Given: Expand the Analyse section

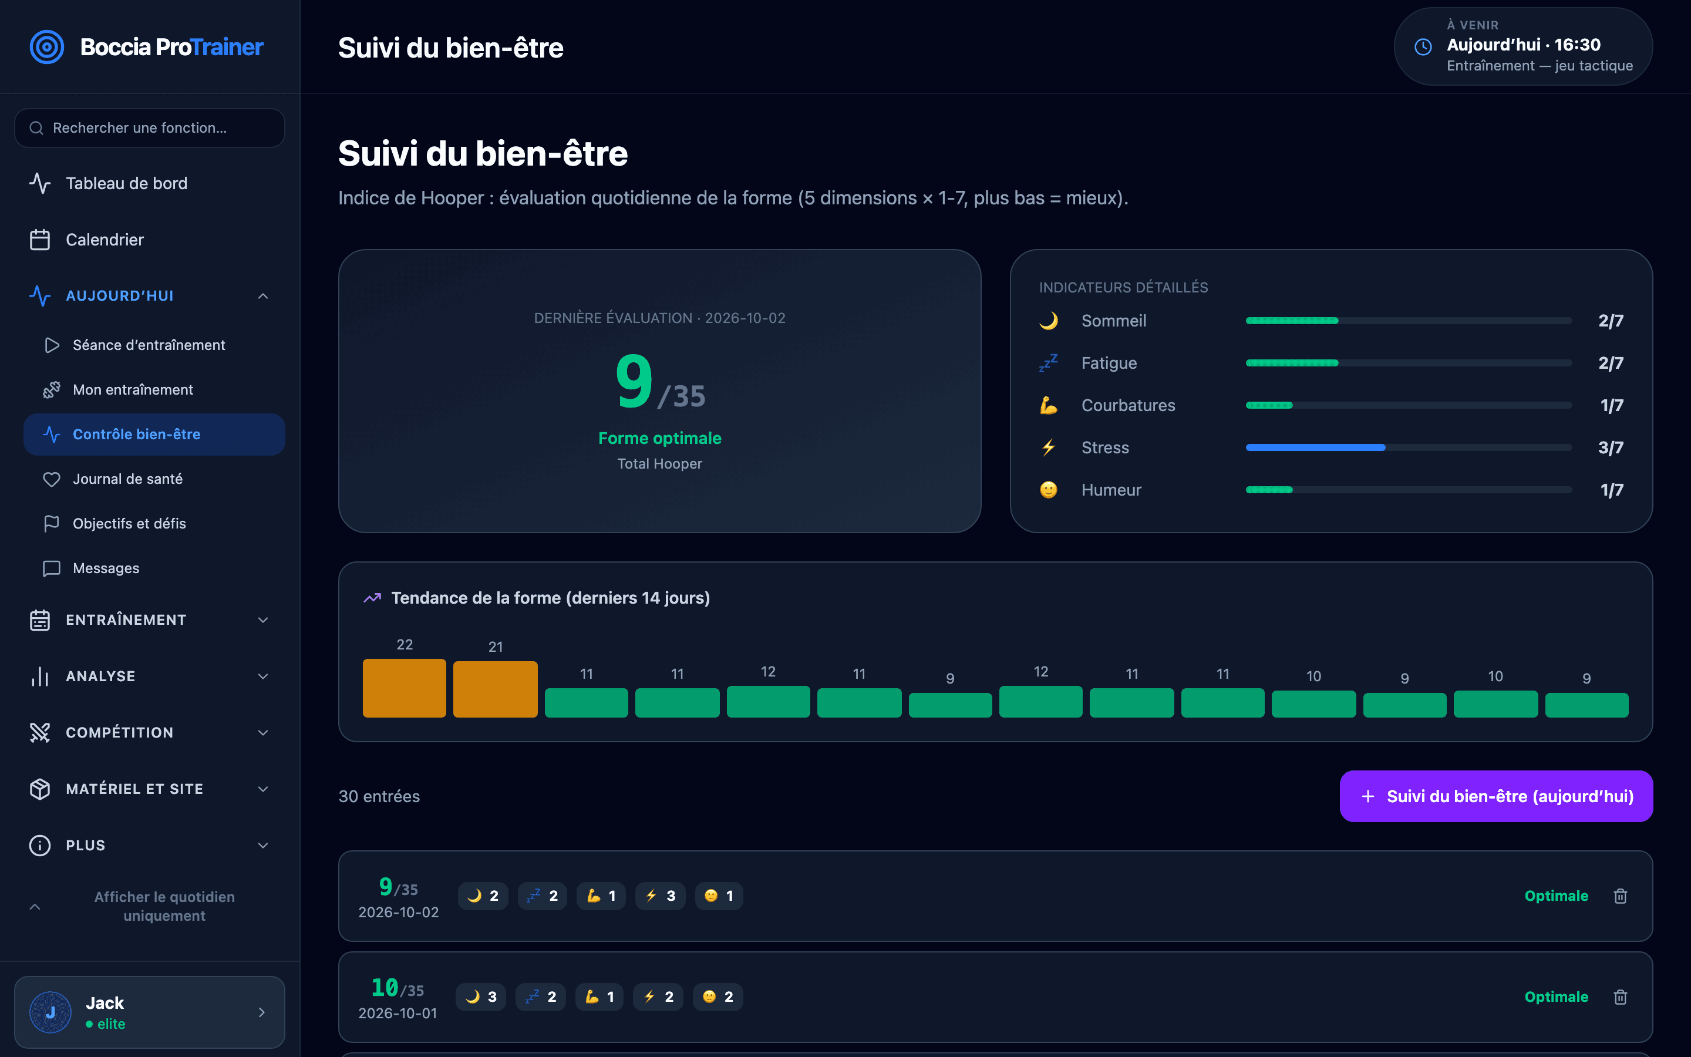Looking at the screenshot, I should coord(150,676).
